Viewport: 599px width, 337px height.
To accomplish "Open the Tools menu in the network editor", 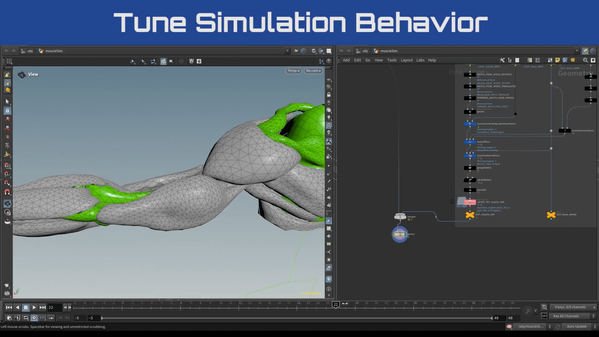I will pyautogui.click(x=392, y=60).
